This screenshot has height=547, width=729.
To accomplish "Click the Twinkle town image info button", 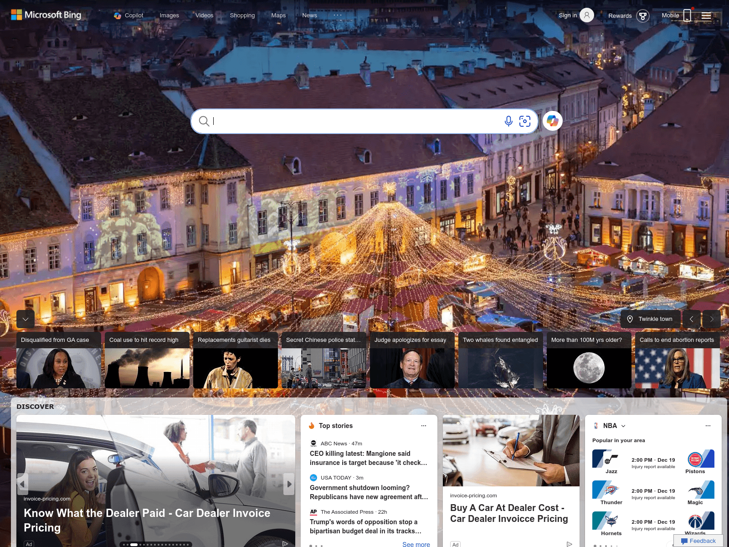I will coord(650,319).
